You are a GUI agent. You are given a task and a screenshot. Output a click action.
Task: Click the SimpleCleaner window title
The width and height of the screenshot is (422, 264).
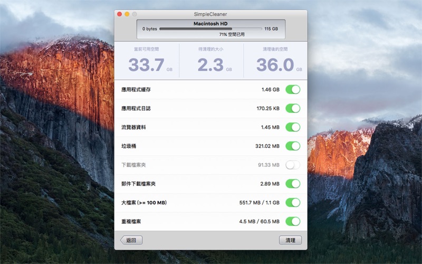[x=210, y=14]
